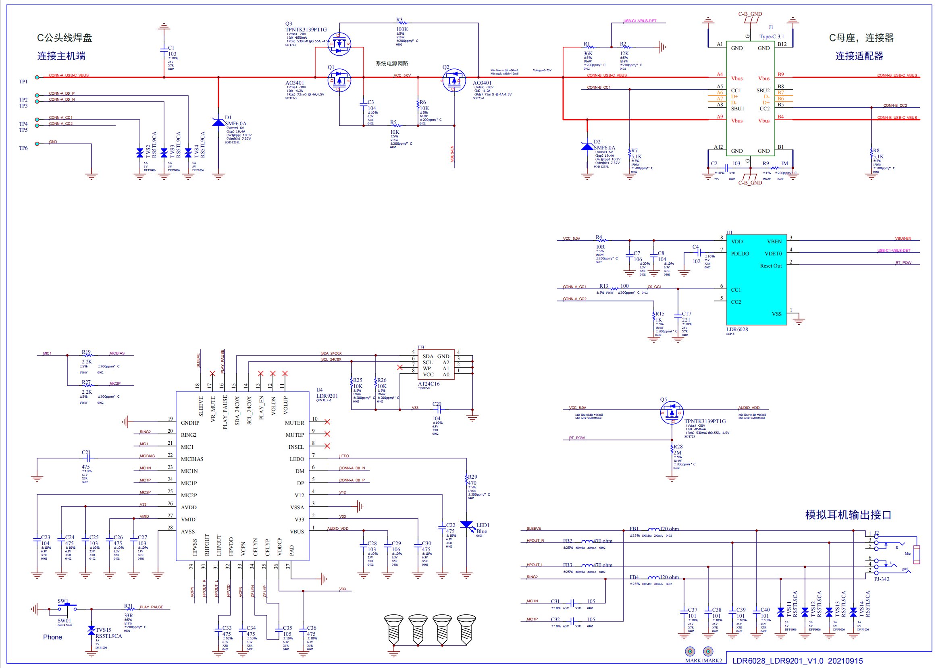Viewport: 936px width, 668px height.
Task: Click the 'VCC_5.0V' label between Q1 and Q2
Action: pos(402,75)
